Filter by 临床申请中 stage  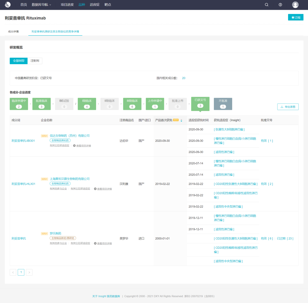19,104
